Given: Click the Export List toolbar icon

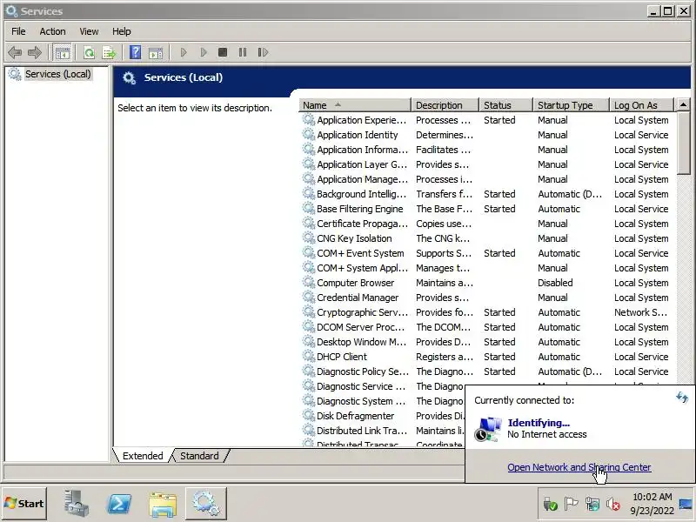Looking at the screenshot, I should coord(110,52).
